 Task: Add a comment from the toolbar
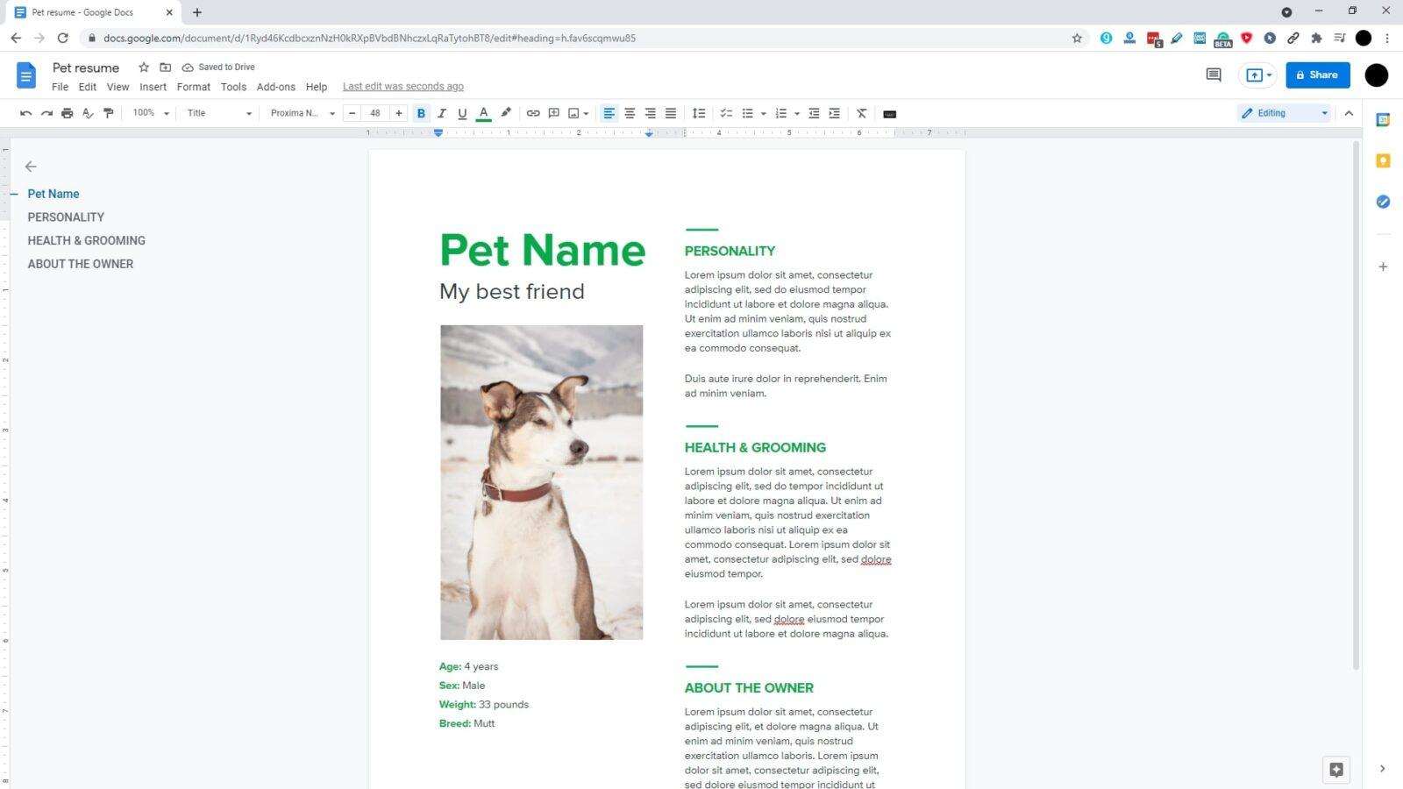click(553, 112)
